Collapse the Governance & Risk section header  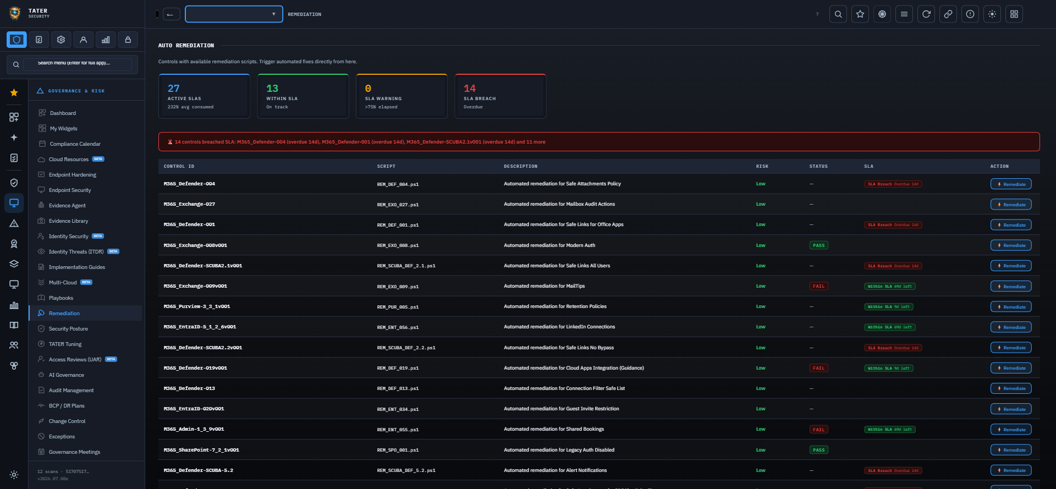pos(85,91)
